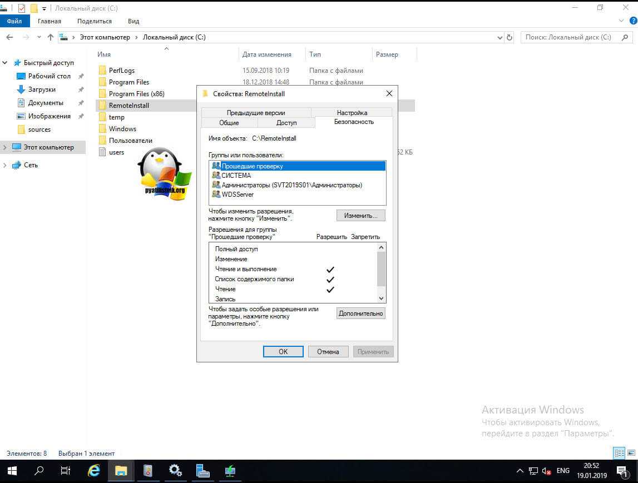Viewport: 638px width, 483px height.
Task: Select СИСТЕМА in the groups list
Action: pos(236,176)
